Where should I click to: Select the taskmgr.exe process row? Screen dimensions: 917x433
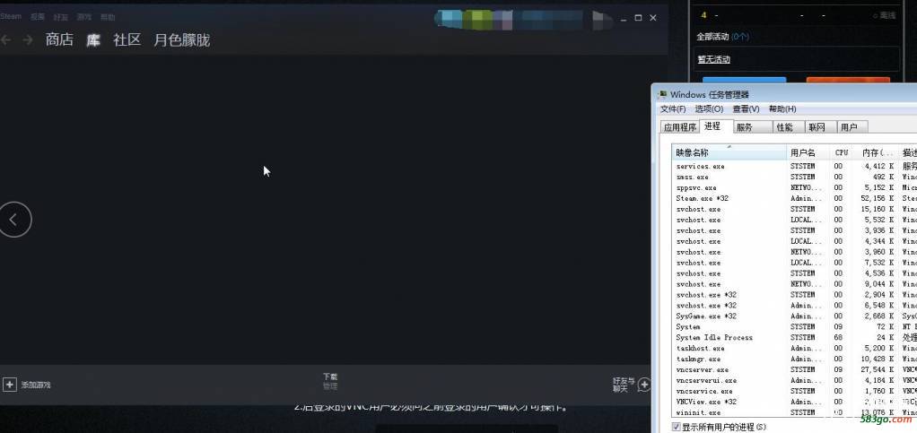(x=794, y=359)
